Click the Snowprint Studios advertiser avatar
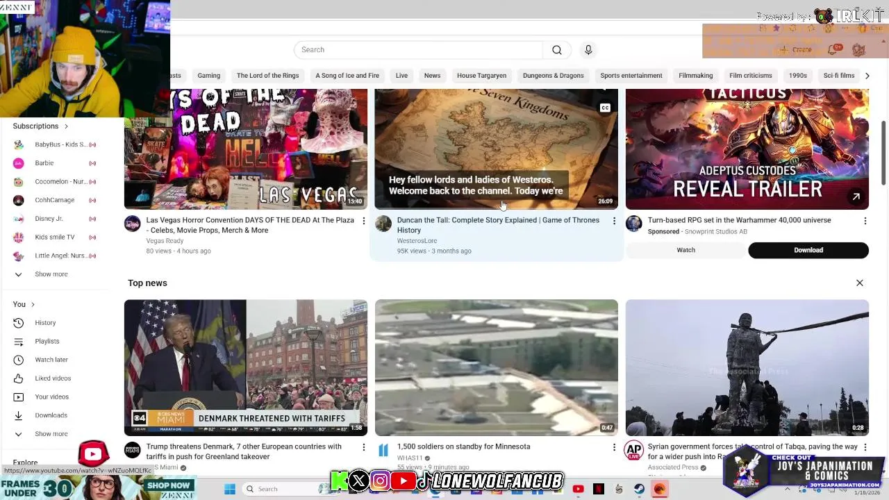This screenshot has height=500, width=889. [x=633, y=224]
